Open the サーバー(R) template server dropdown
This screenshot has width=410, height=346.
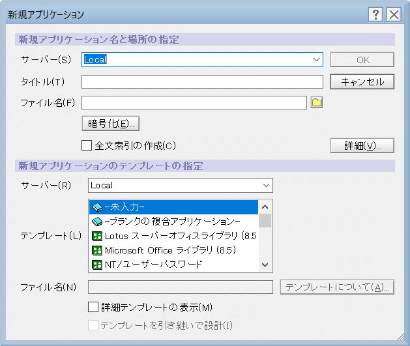pyautogui.click(x=266, y=186)
